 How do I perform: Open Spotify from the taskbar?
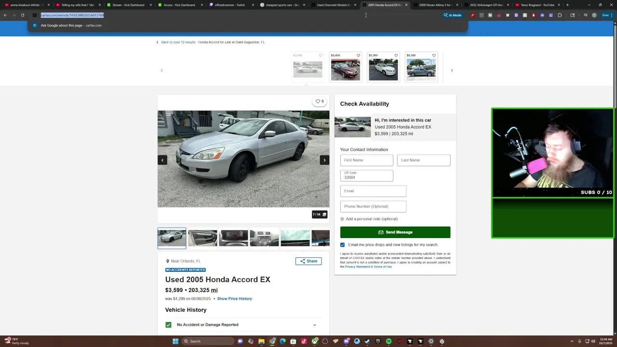click(x=389, y=341)
